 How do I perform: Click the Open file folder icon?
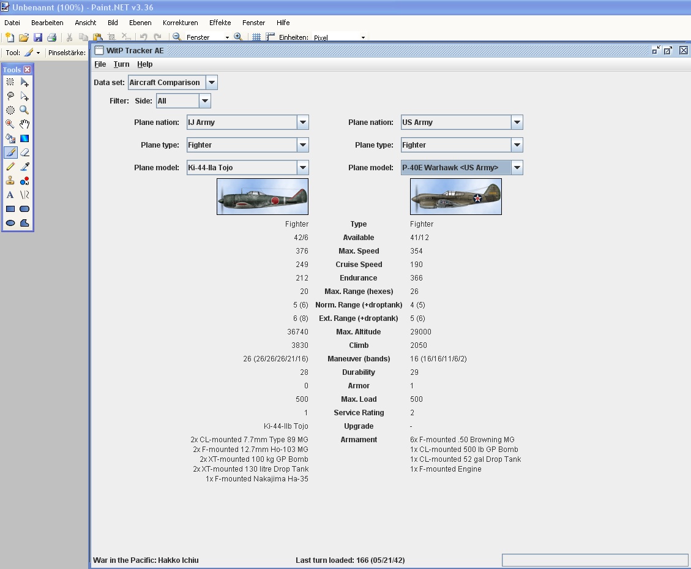click(x=24, y=37)
